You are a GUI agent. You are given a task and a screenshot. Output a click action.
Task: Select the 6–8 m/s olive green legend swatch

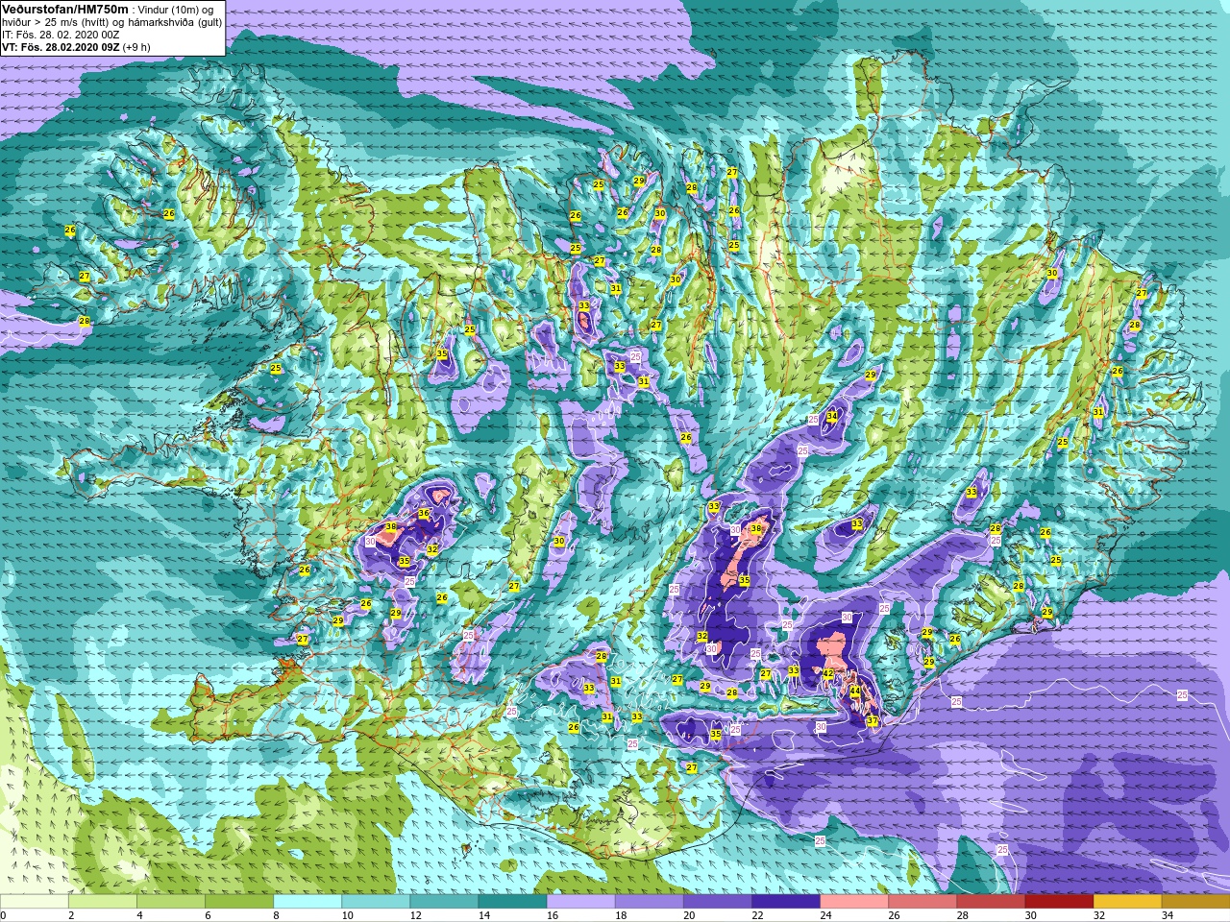pyautogui.click(x=239, y=902)
